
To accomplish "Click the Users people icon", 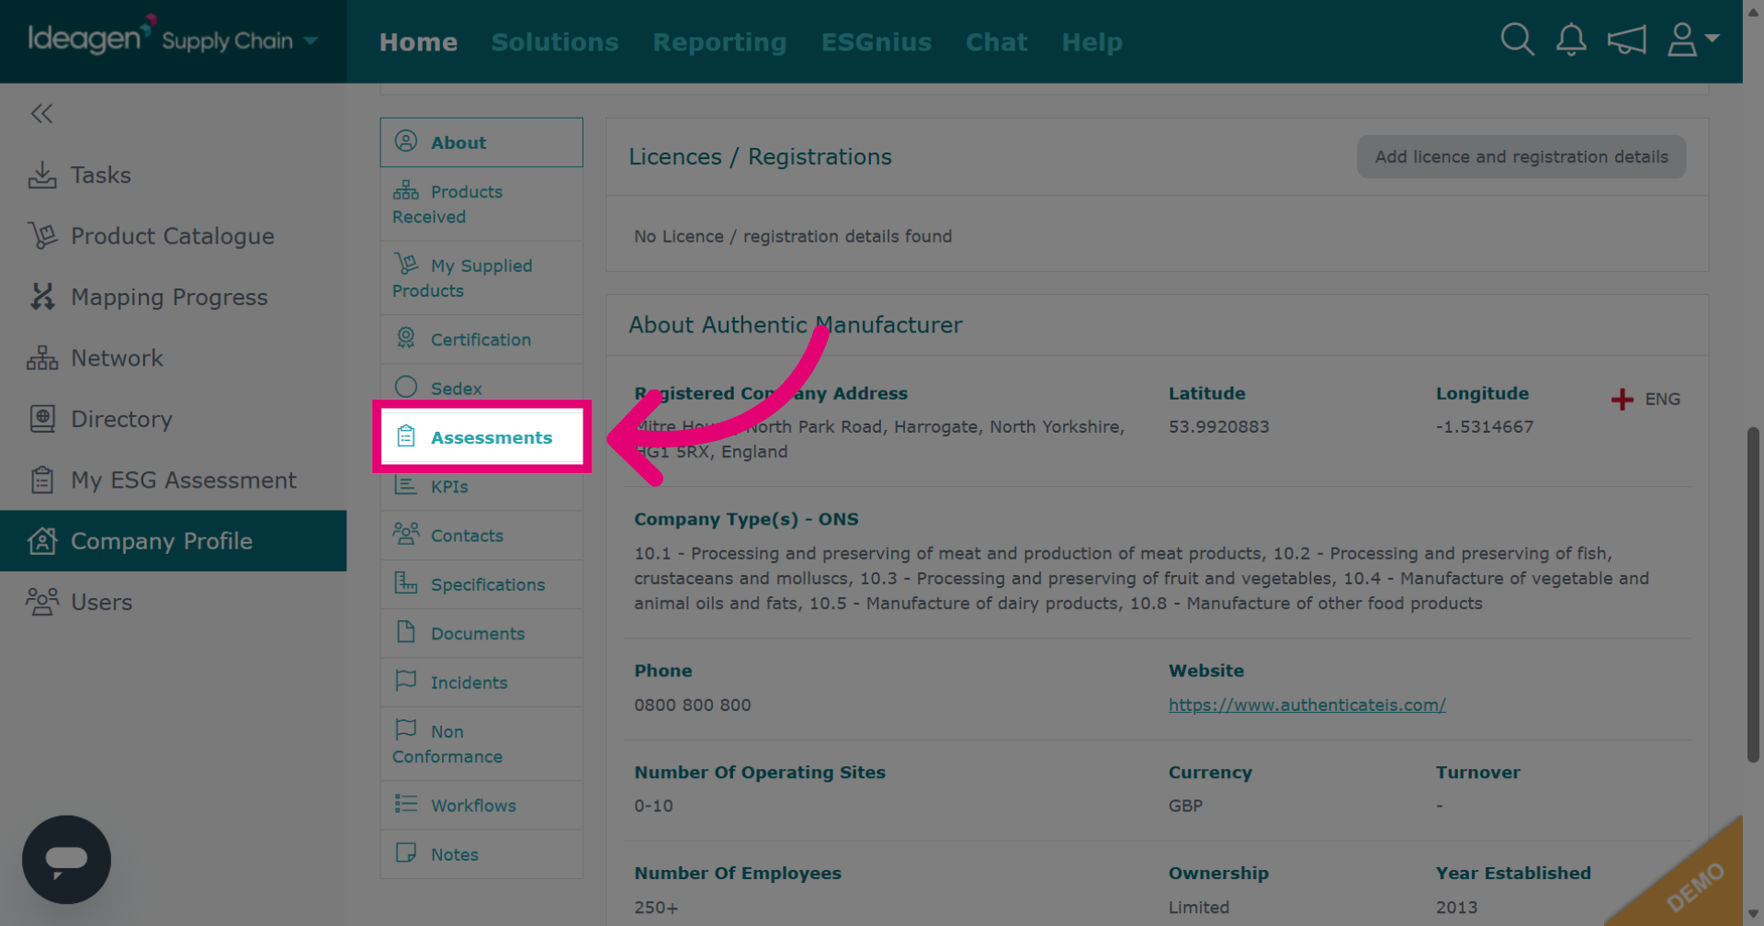I will coord(42,602).
